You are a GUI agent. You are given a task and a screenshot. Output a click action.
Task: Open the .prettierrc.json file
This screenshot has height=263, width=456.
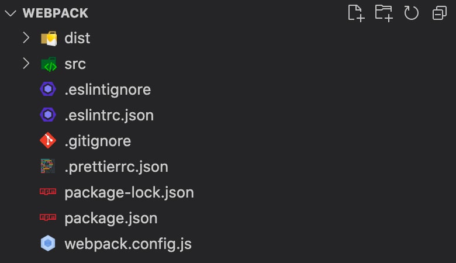point(116,167)
